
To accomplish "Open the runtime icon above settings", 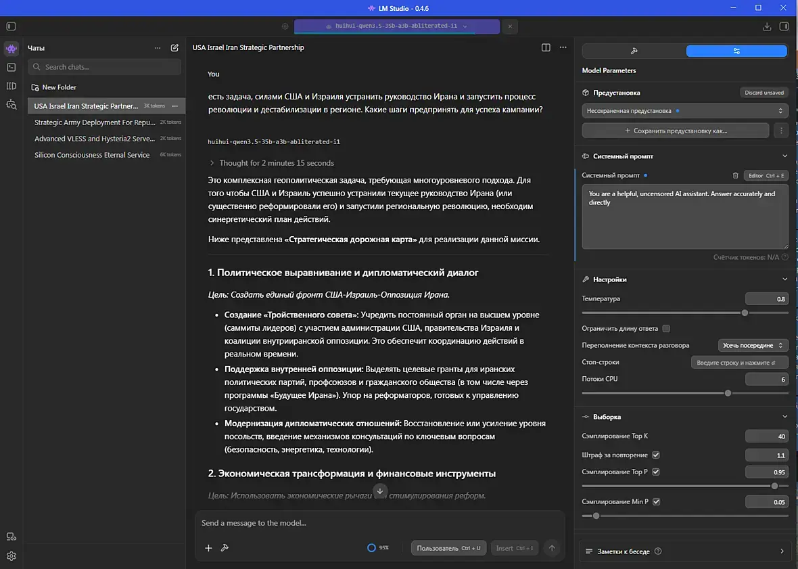I will pos(11,537).
